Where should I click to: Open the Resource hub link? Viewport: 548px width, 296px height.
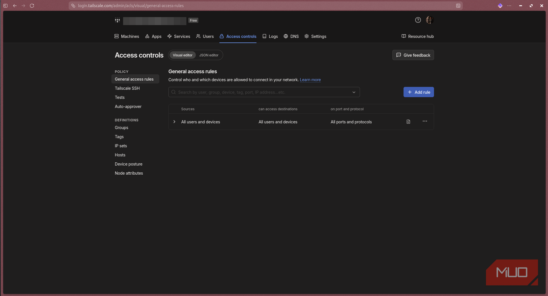point(417,36)
